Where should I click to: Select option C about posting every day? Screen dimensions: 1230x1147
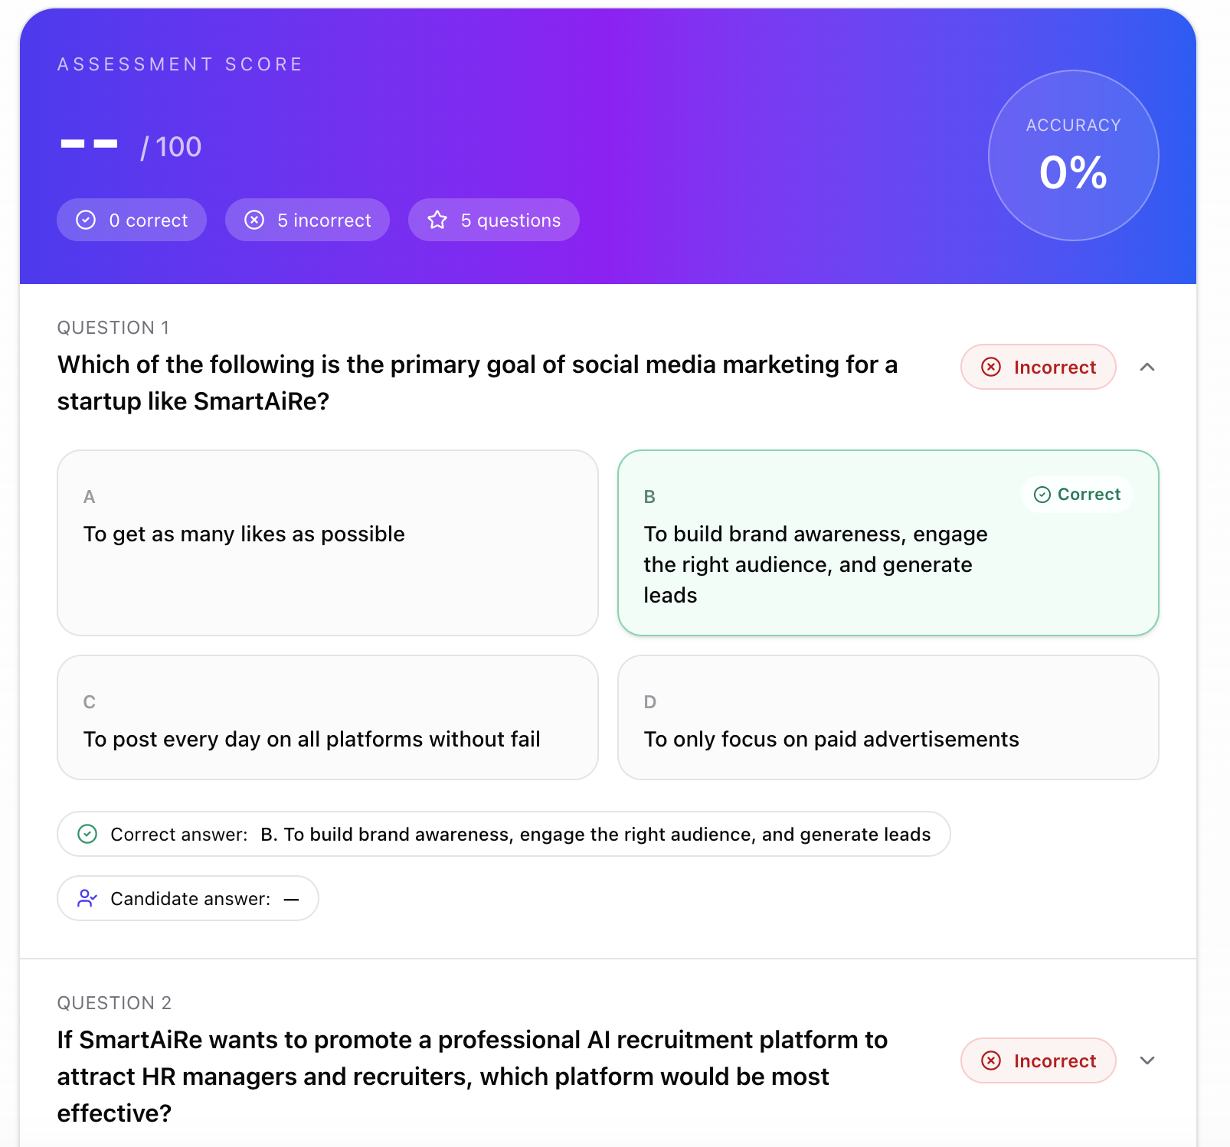click(x=327, y=717)
